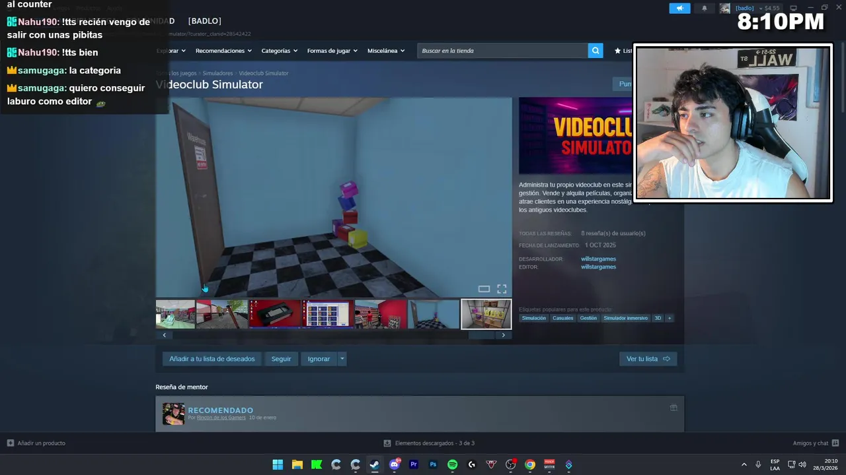Click the Buscar en la tienda search field

point(502,51)
